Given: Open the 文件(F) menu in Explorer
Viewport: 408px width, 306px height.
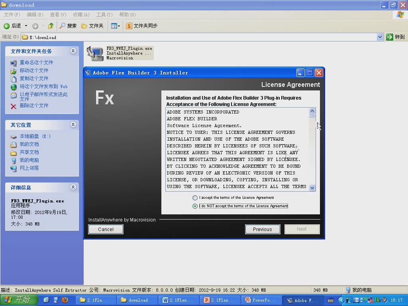Looking at the screenshot, I should coord(12,15).
